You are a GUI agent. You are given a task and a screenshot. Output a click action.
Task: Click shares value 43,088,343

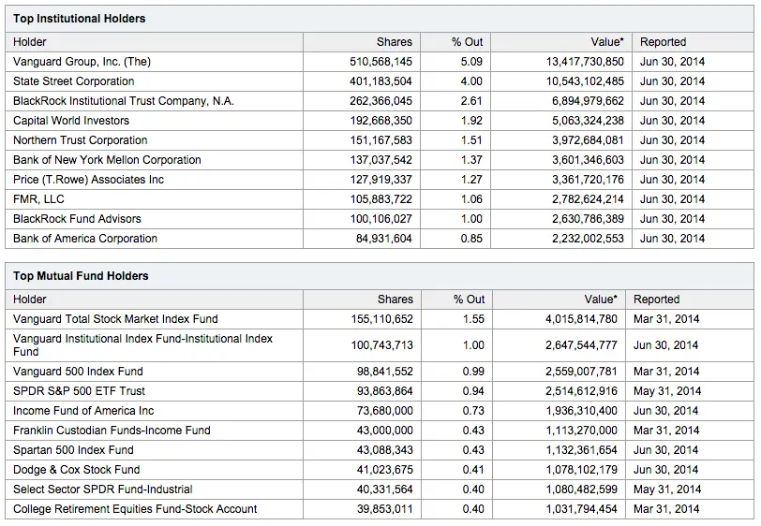pos(385,450)
